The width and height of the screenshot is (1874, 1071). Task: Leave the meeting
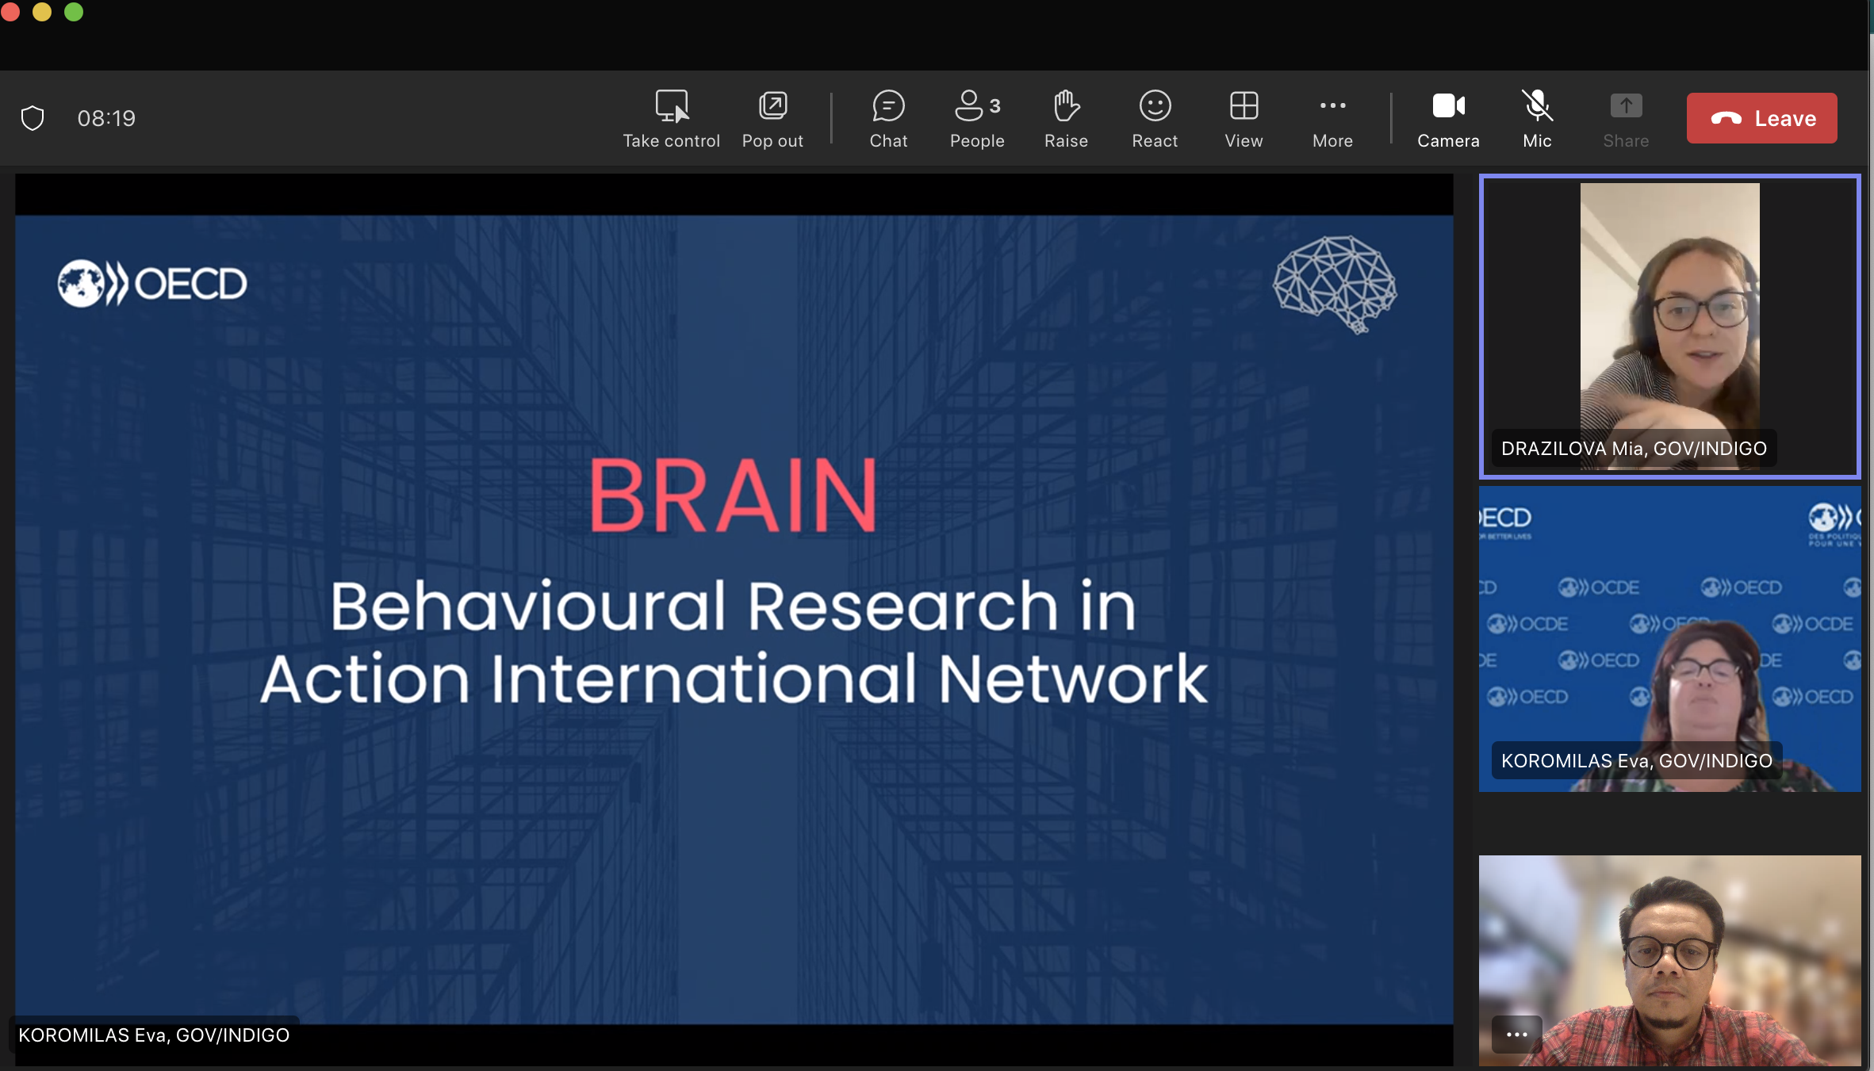coord(1761,118)
